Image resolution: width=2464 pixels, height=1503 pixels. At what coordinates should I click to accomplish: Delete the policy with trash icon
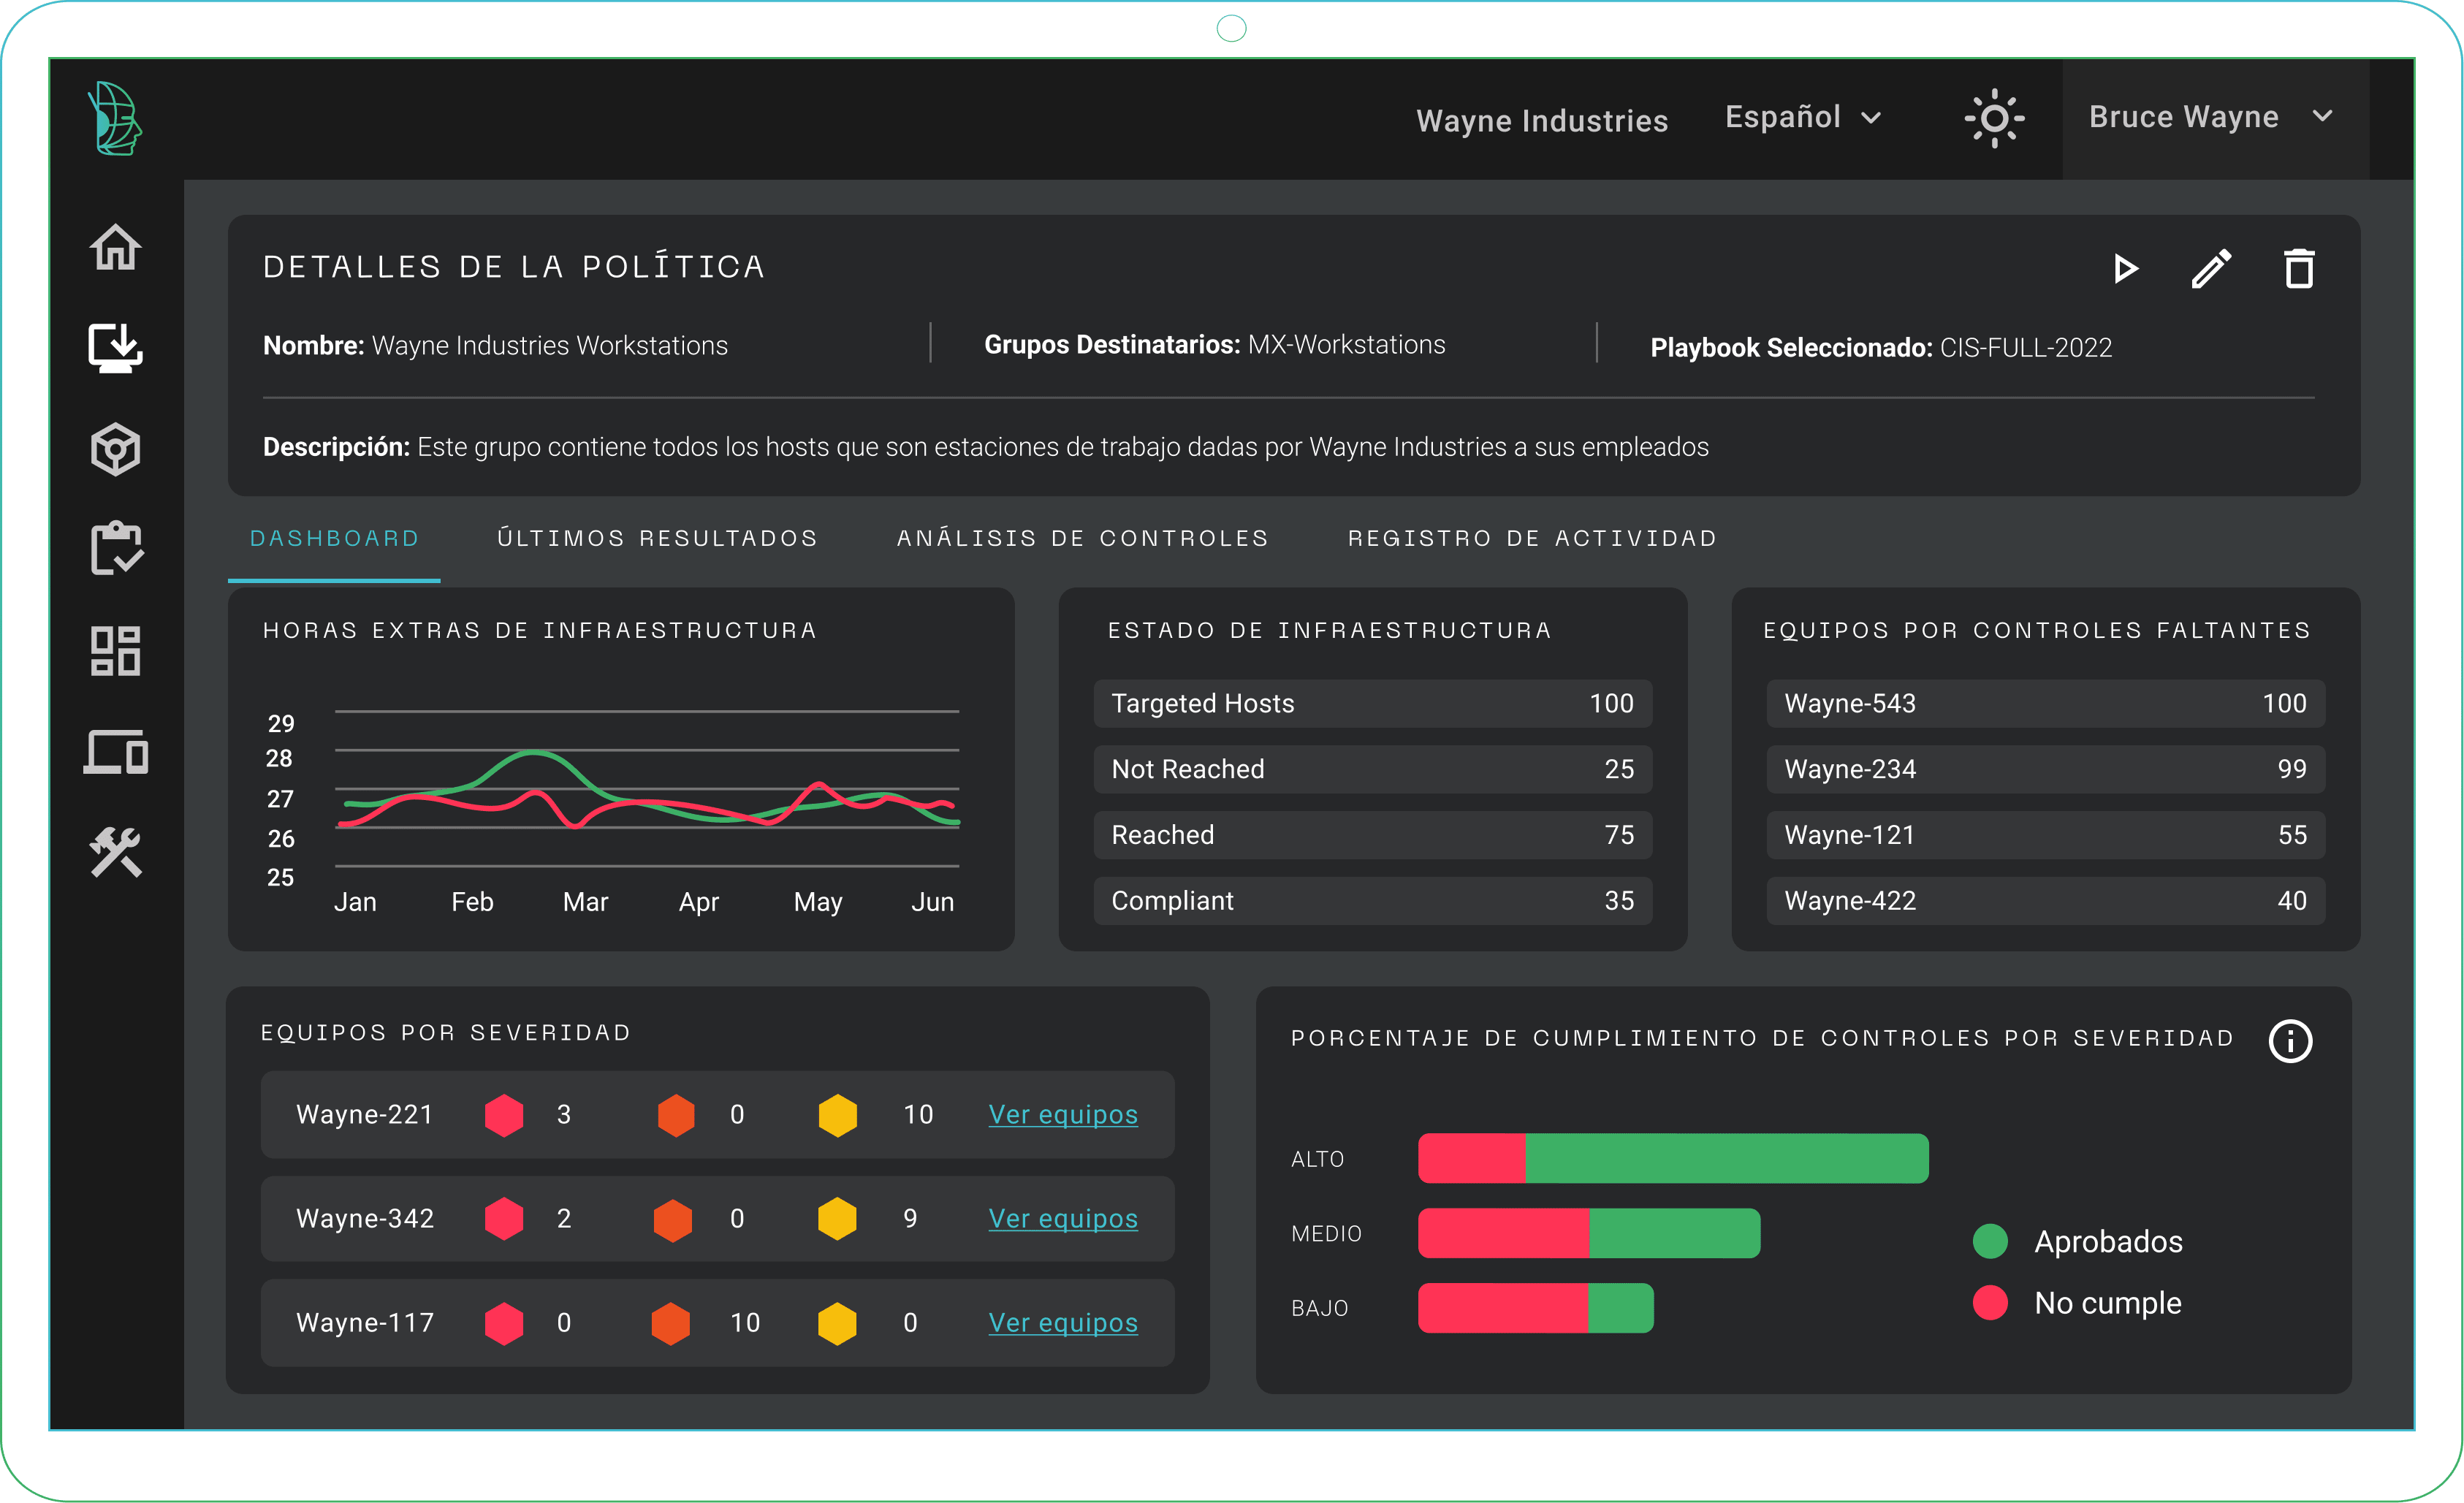pyautogui.click(x=2299, y=268)
